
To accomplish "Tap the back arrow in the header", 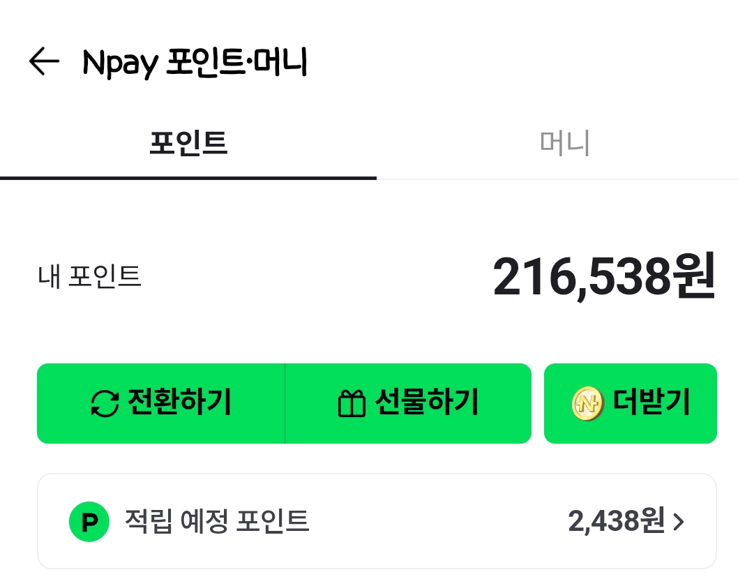I will (x=44, y=62).
